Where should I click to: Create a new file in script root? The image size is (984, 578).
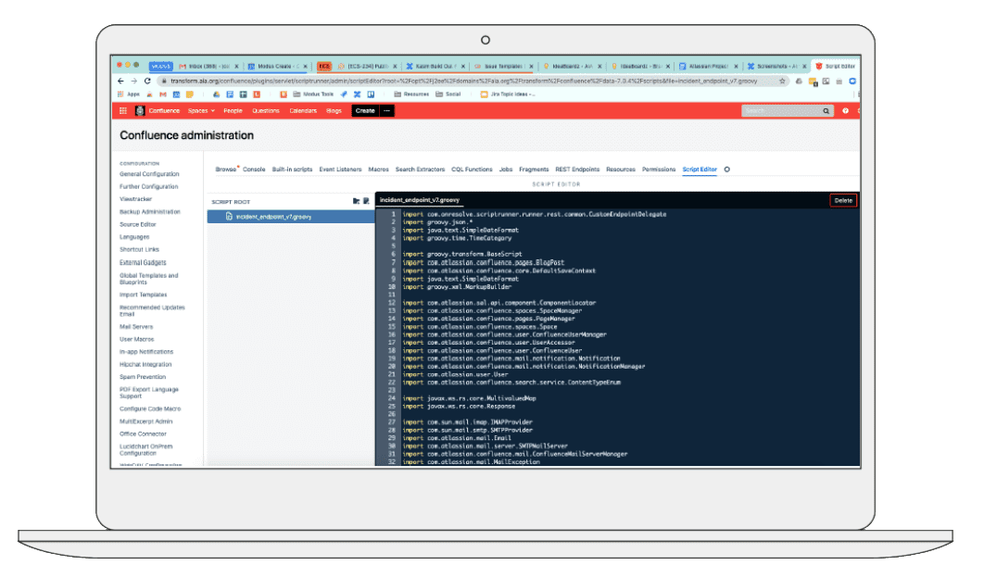pos(366,201)
